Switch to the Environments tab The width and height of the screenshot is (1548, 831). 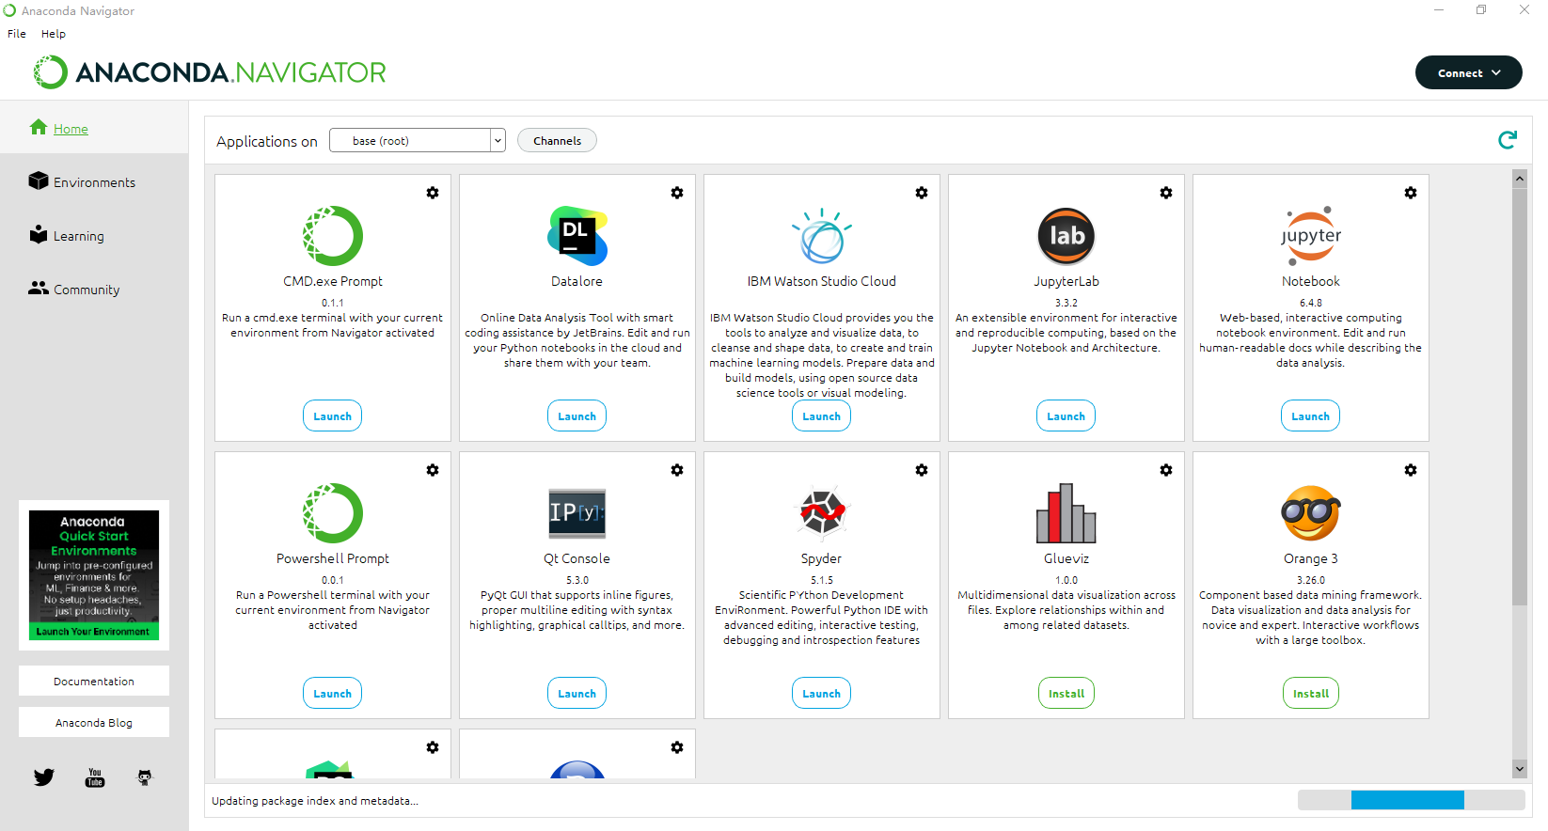click(x=94, y=182)
